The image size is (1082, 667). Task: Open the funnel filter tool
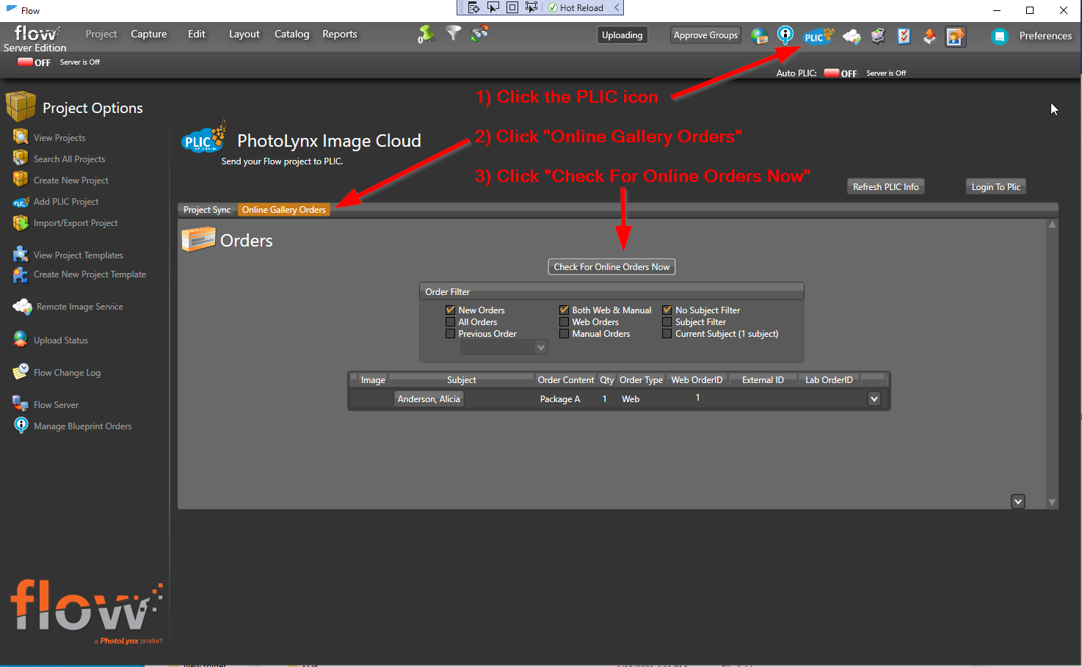454,32
